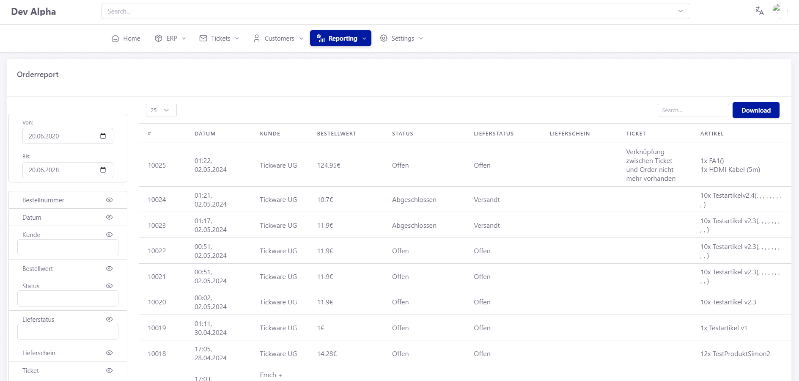Click the '1x Testartikel v1' article cell
Image resolution: width=799 pixels, height=381 pixels.
pos(724,328)
